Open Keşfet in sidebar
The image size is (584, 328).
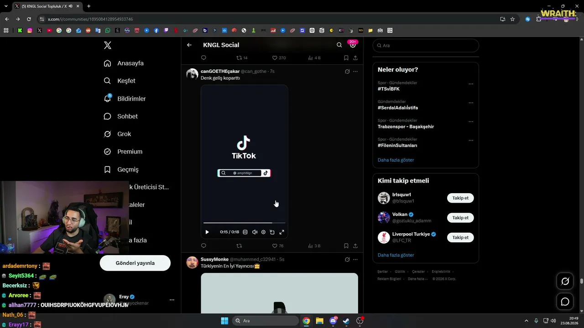coord(120,81)
